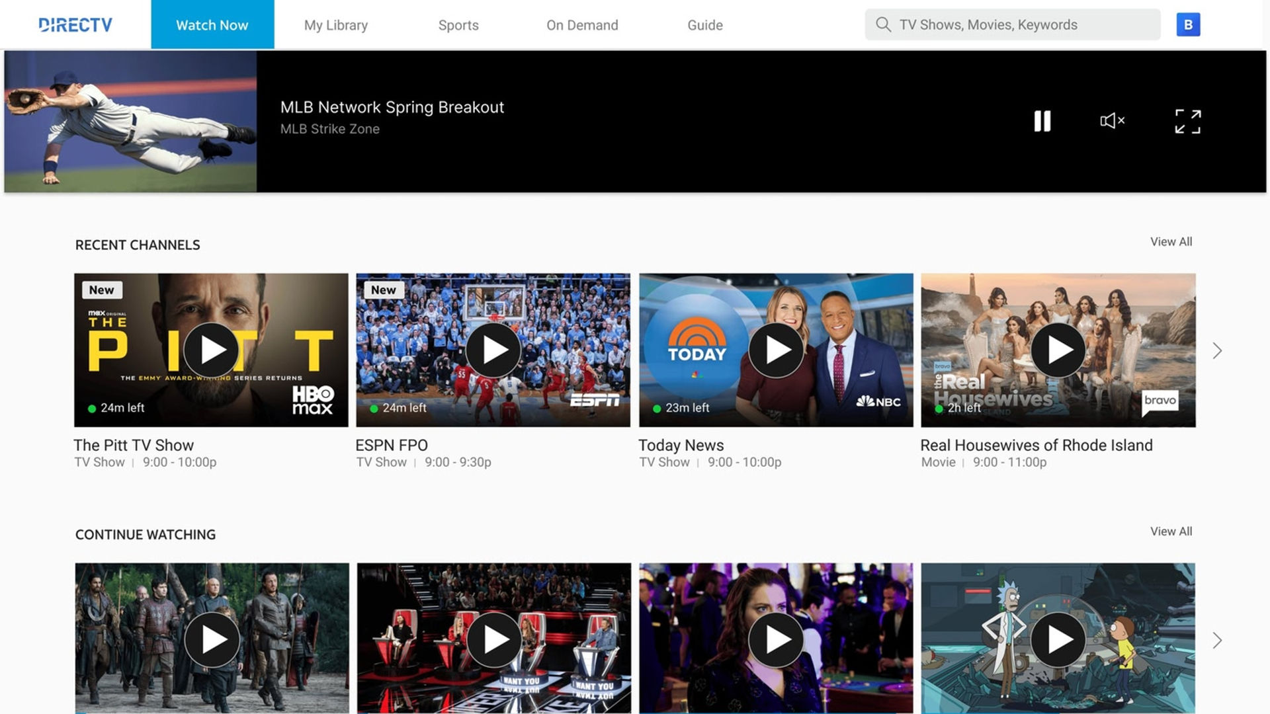Click the 24m left indicator on ESPN card
This screenshot has height=714, width=1270.
[398, 408]
